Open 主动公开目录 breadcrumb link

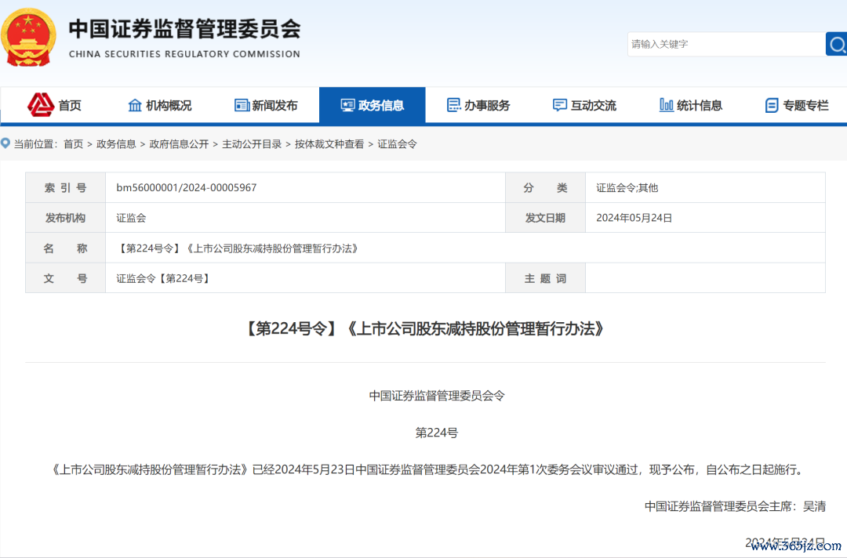click(252, 144)
